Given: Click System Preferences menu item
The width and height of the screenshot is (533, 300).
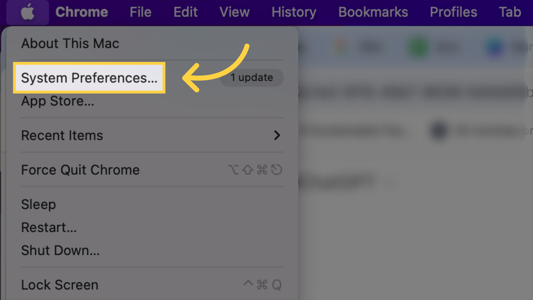Looking at the screenshot, I should [x=89, y=78].
